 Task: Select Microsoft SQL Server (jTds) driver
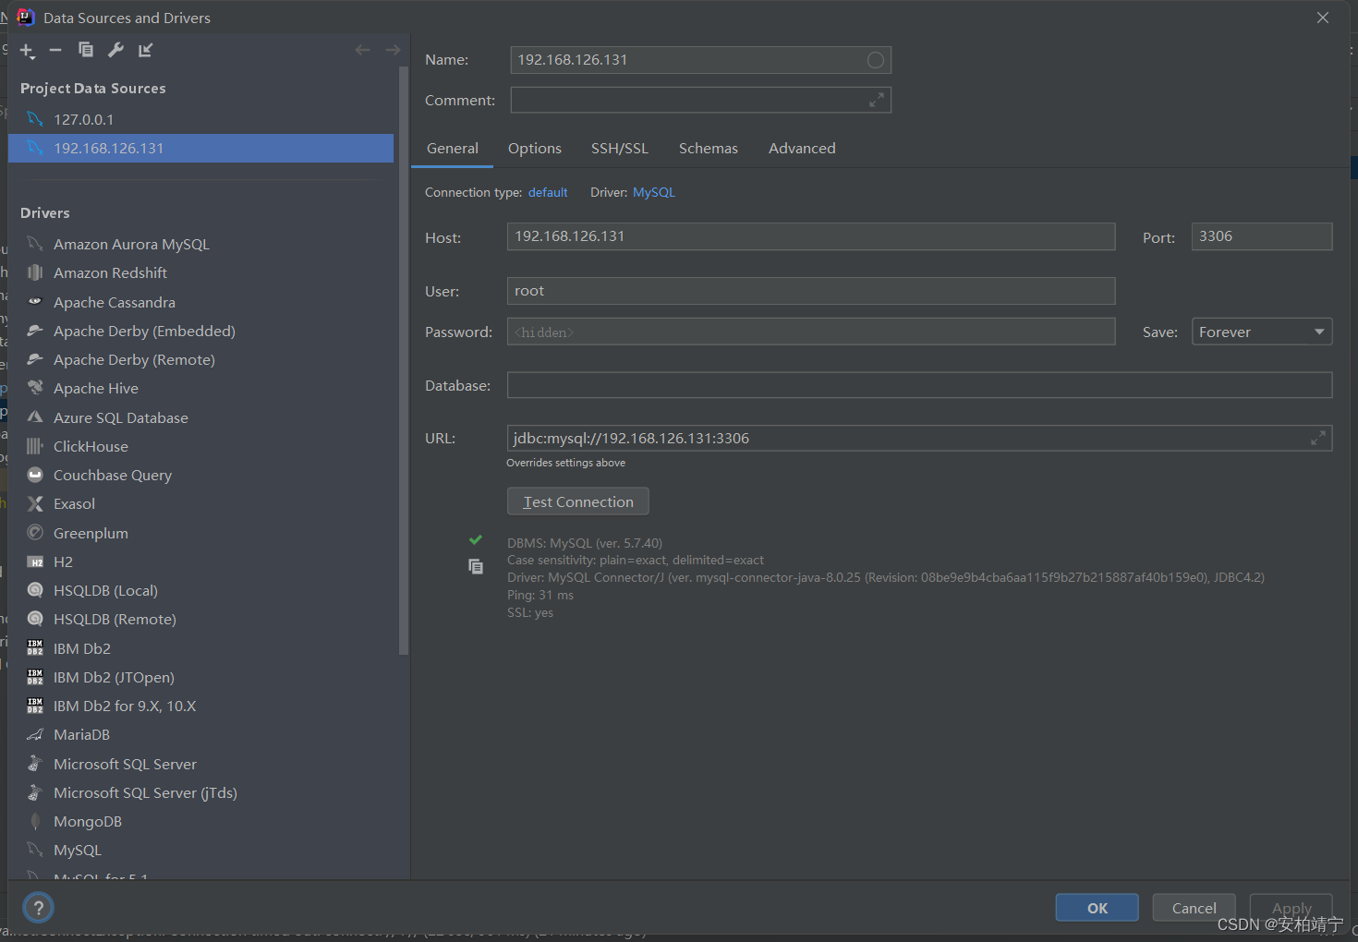[201, 792]
